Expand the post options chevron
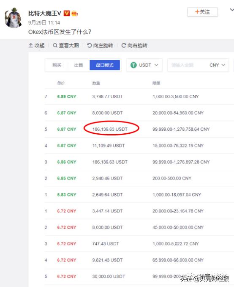Screen dimensions: 234x287 coord(231,10)
